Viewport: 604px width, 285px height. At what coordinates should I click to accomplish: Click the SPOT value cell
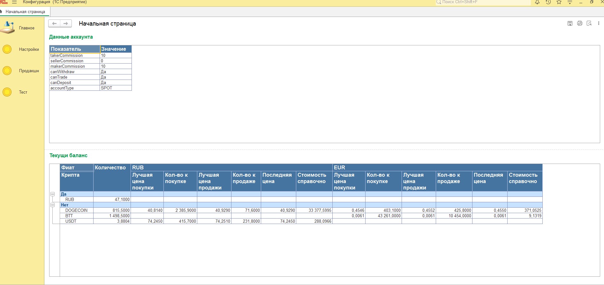pyautogui.click(x=116, y=88)
